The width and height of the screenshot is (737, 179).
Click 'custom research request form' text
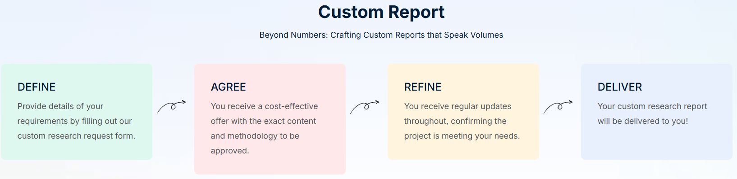click(x=76, y=136)
